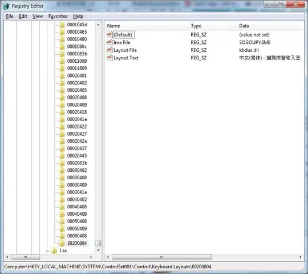Select the folder icon of key 0002041e
The width and height of the screenshot is (308, 274).
[62, 119]
